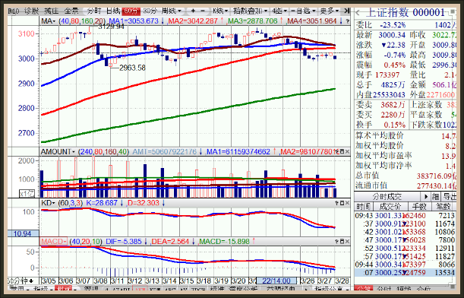Screen dimensions: 464x298
Task: Maximize the KD indicator panel
Action: [x=342, y=203]
